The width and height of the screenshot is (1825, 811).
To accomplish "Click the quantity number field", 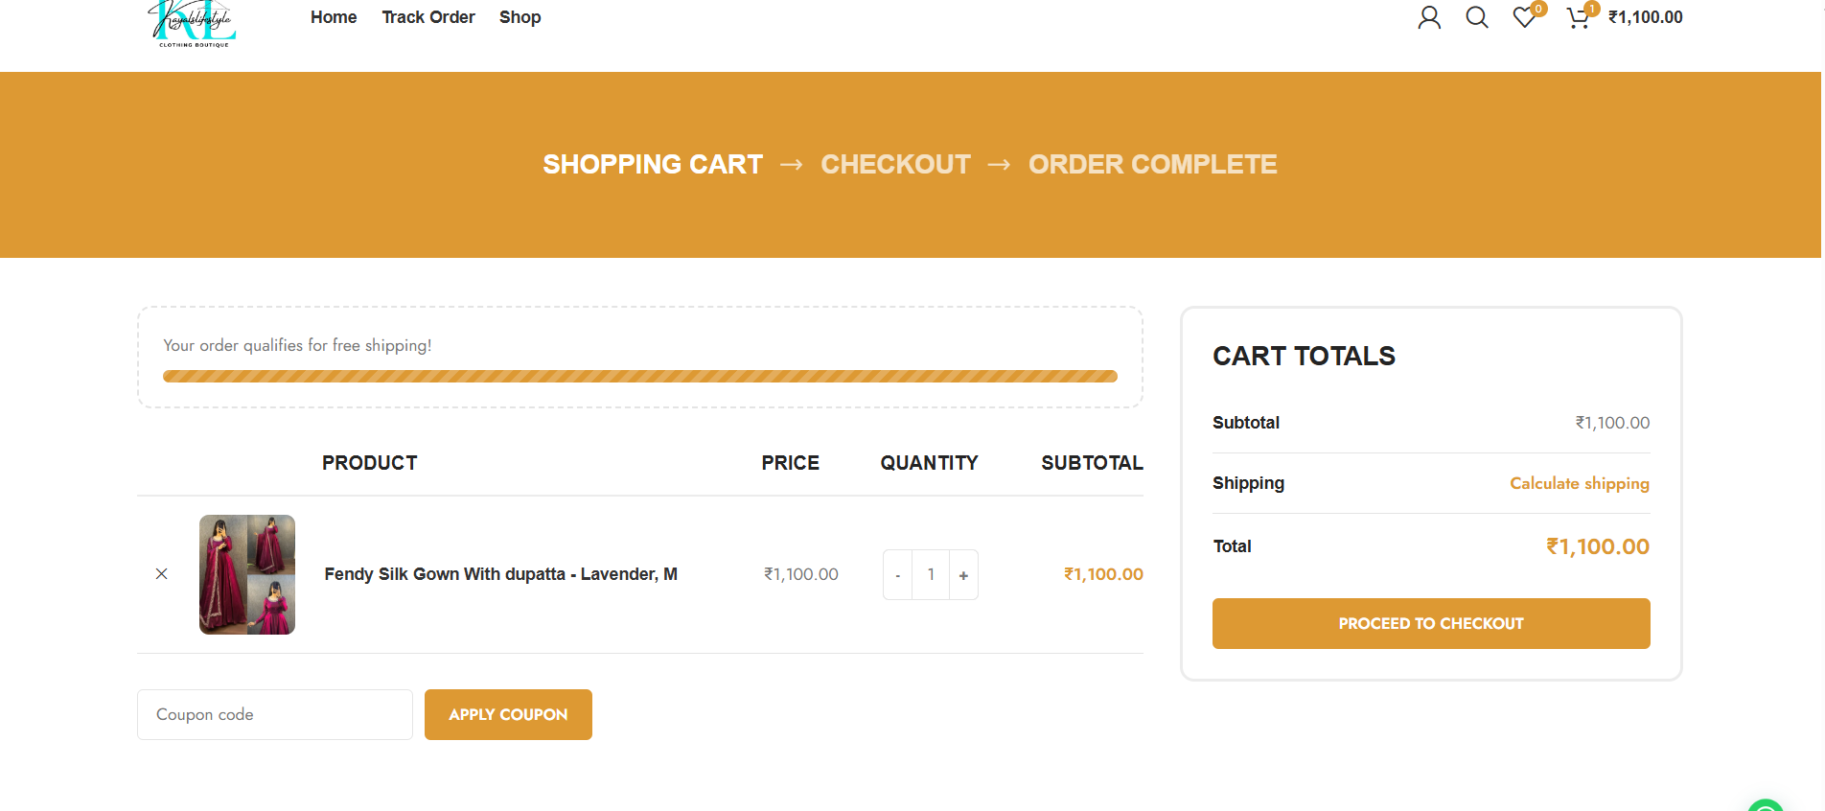I will pyautogui.click(x=931, y=575).
